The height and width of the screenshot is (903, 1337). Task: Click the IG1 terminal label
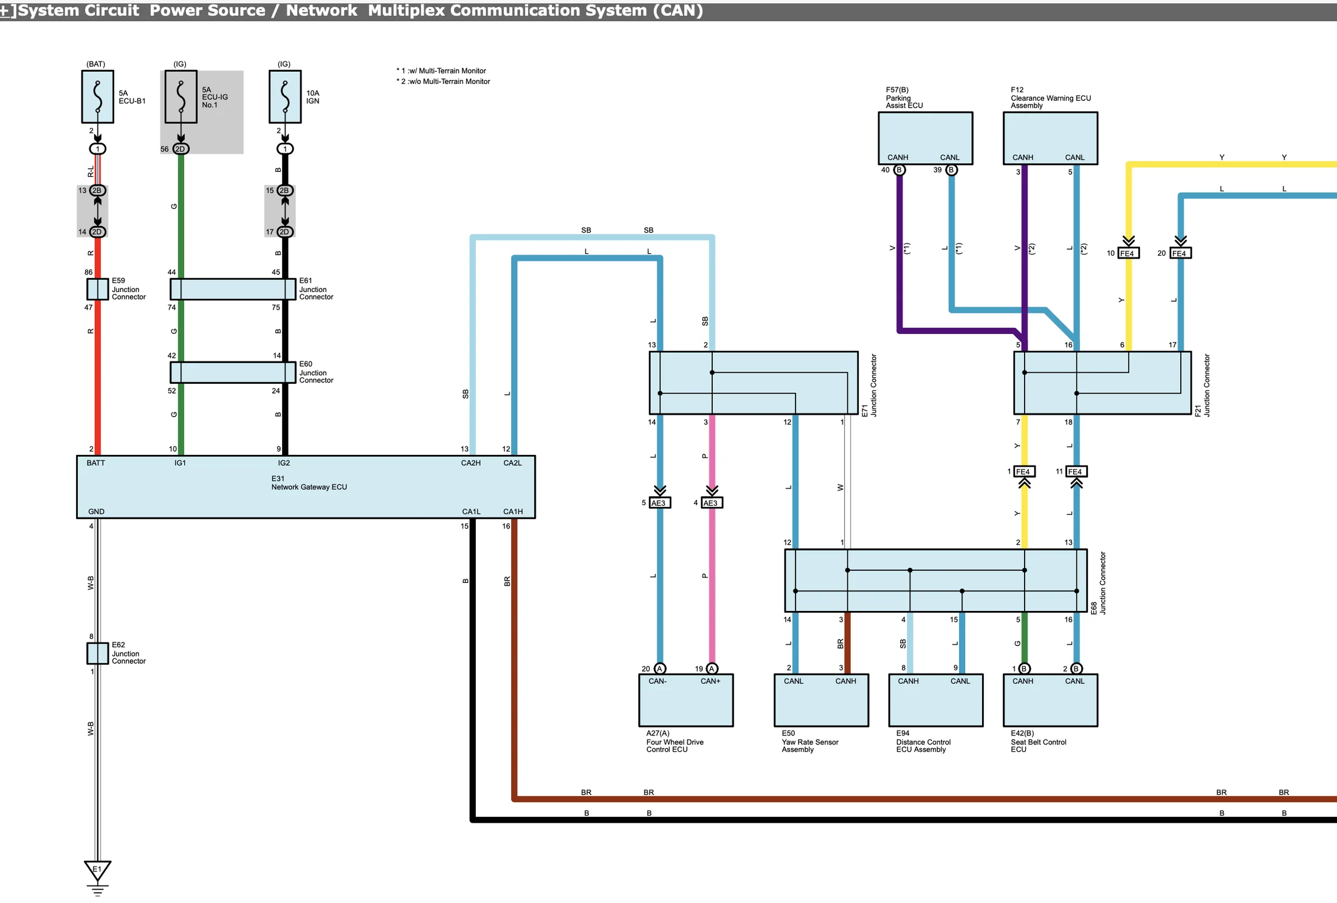click(180, 463)
